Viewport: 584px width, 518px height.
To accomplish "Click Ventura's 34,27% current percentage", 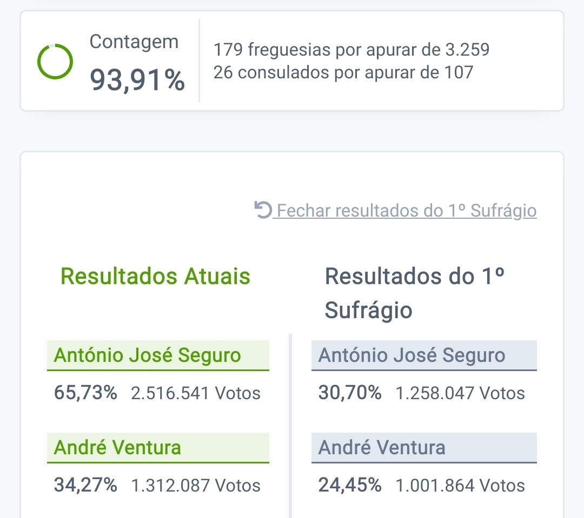I will [x=85, y=485].
